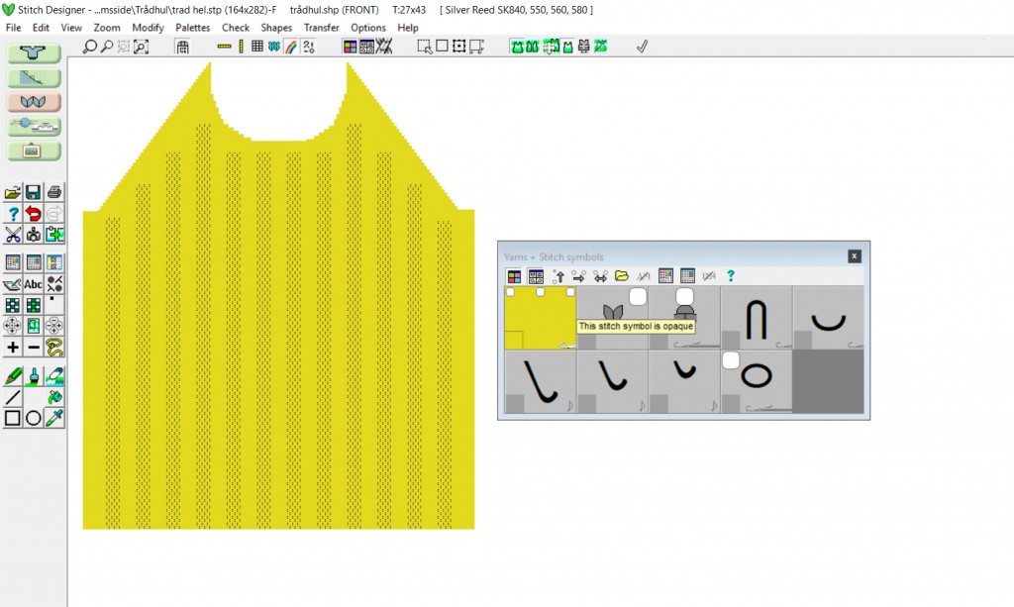Click the print icon in left toolbar
The width and height of the screenshot is (1014, 607).
pos(55,192)
